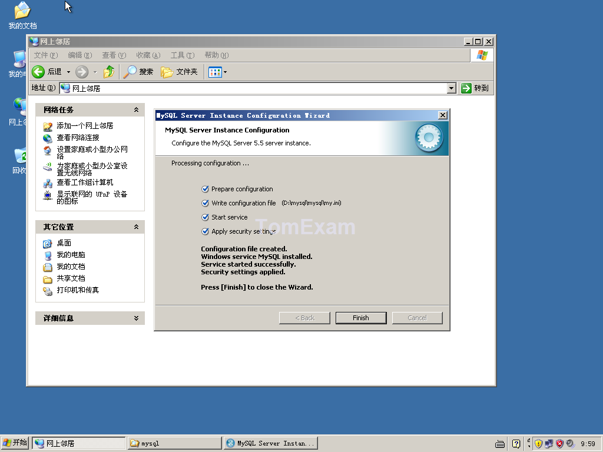Click the home network setup house icon

(47, 150)
